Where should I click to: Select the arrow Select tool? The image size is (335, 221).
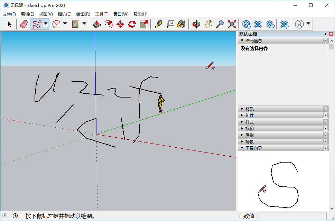(x=10, y=24)
